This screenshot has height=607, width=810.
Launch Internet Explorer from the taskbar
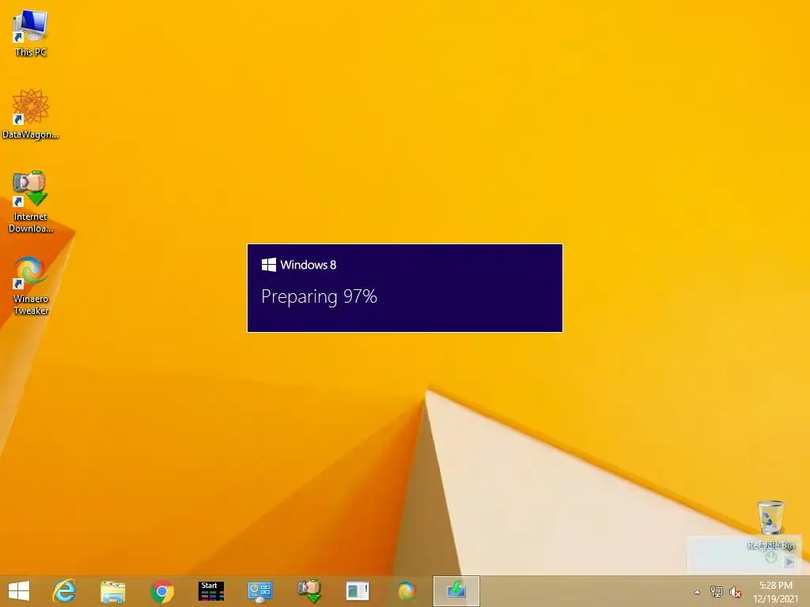[x=65, y=591]
